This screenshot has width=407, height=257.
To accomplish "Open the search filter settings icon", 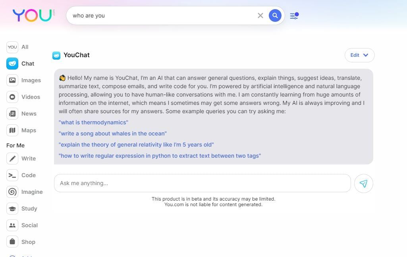I will coord(294,16).
